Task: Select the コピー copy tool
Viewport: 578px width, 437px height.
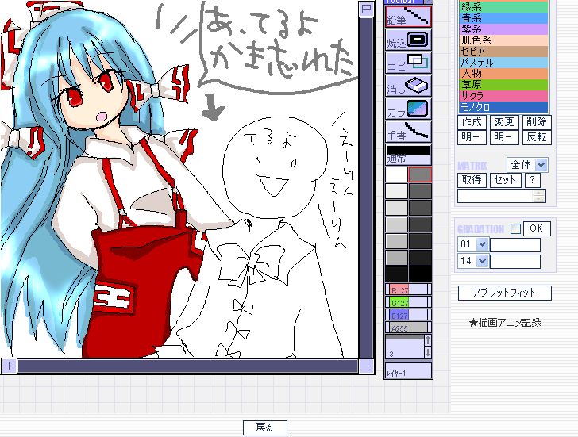Action: click(x=408, y=62)
